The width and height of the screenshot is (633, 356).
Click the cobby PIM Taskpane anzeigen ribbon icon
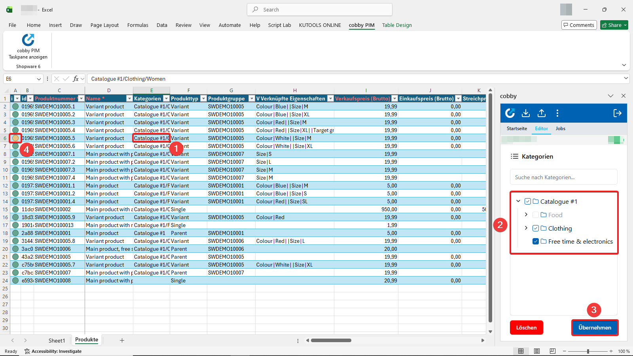28,40
